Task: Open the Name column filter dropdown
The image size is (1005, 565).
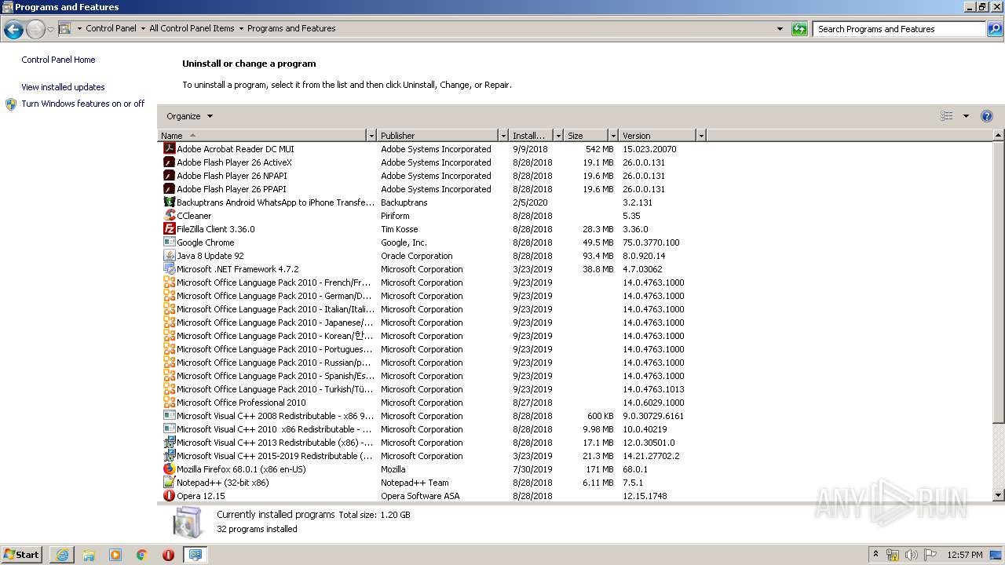Action: tap(371, 136)
